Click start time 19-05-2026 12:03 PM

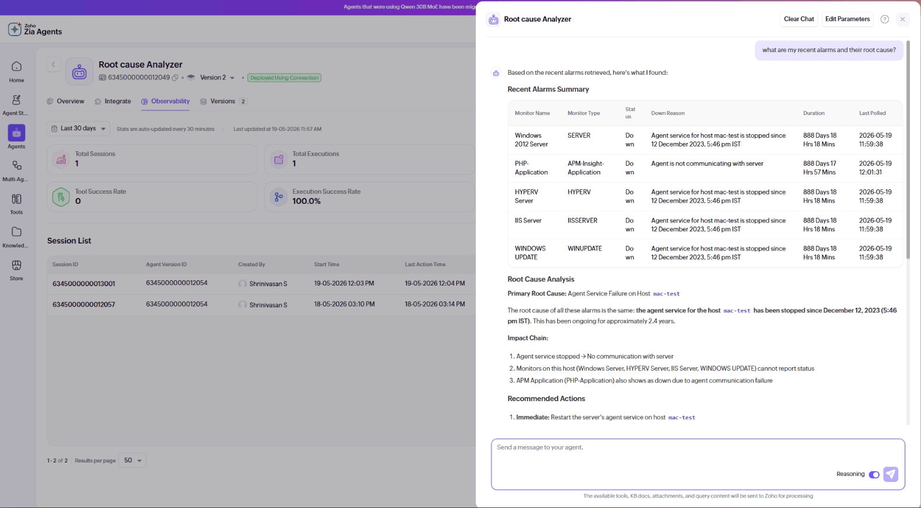344,284
